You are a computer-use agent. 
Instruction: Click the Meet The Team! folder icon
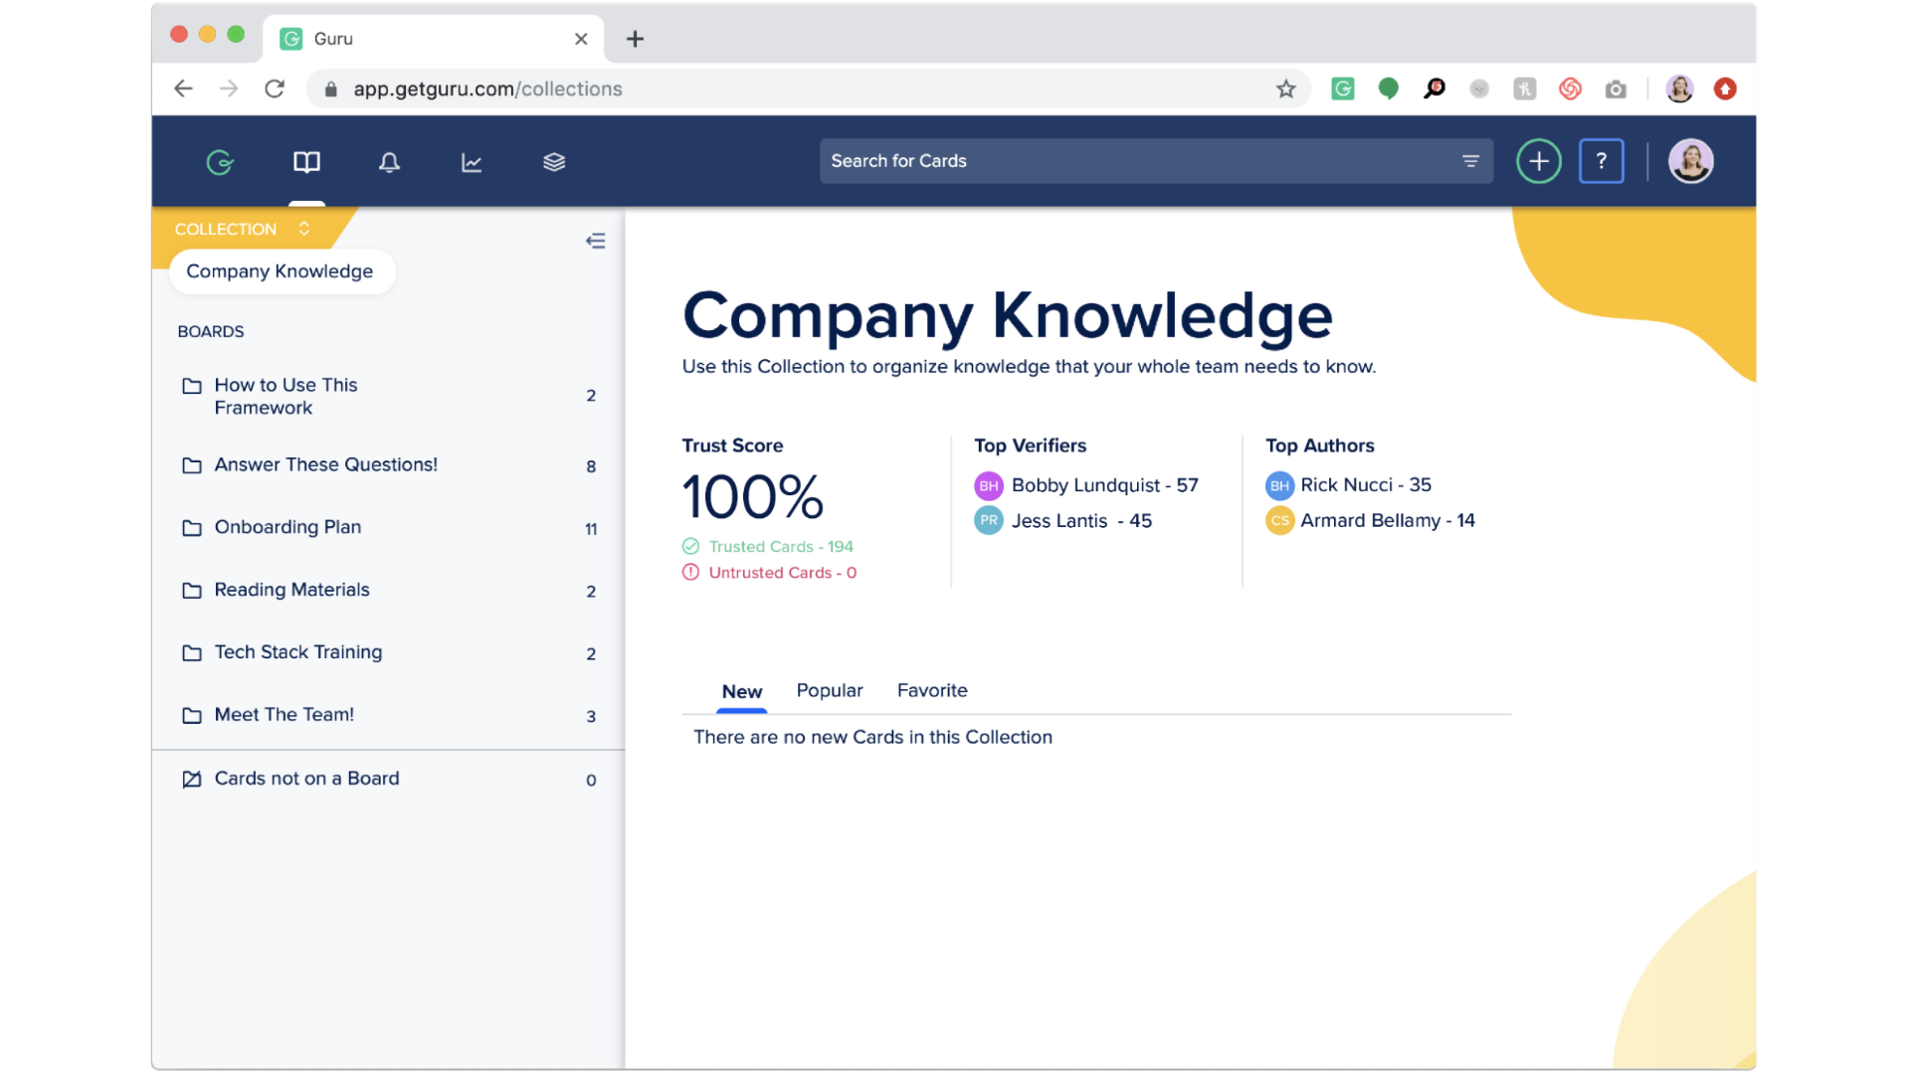pyautogui.click(x=192, y=716)
